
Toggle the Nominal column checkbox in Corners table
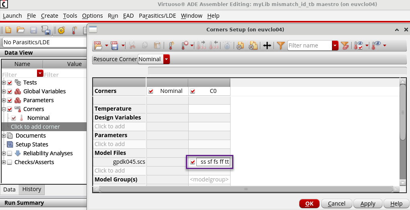[150, 91]
